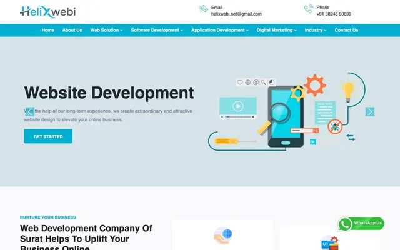Screen dimensions: 400x250
Task: Click the hero smartphone illustration
Action: (x=286, y=117)
